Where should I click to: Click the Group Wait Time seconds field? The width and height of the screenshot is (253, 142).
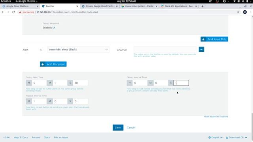point(80,83)
